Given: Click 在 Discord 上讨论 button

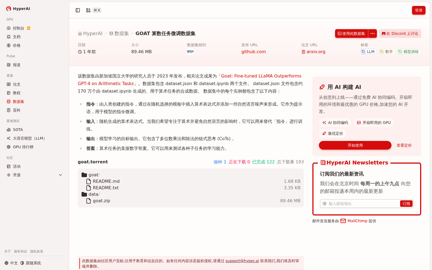Looking at the screenshot, I should (400, 33).
